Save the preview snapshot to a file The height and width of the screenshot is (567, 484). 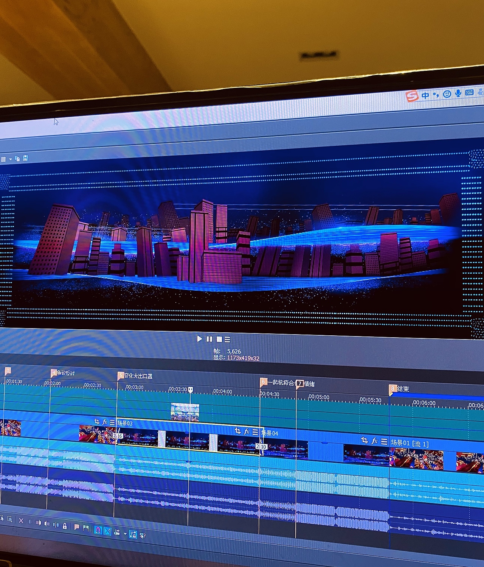tap(25, 158)
